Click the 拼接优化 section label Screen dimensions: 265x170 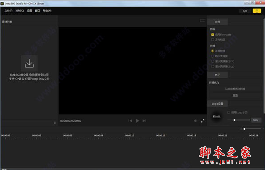click(x=215, y=83)
